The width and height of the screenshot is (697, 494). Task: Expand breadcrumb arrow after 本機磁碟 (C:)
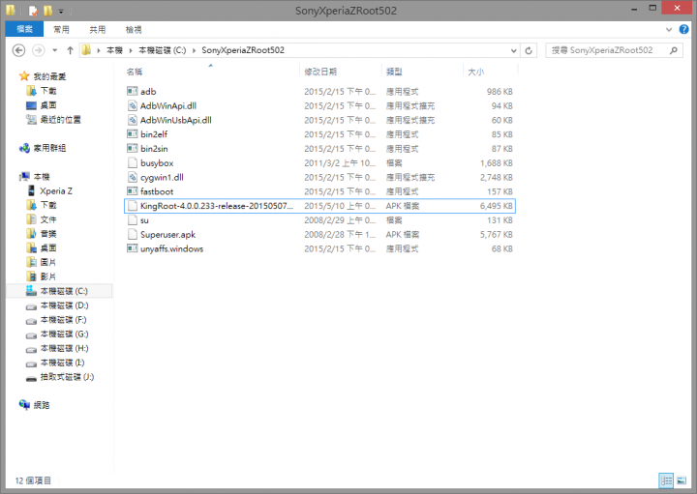[x=195, y=50]
